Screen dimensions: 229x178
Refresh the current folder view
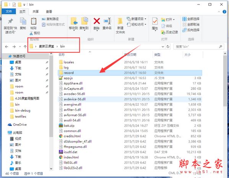pos(168,47)
